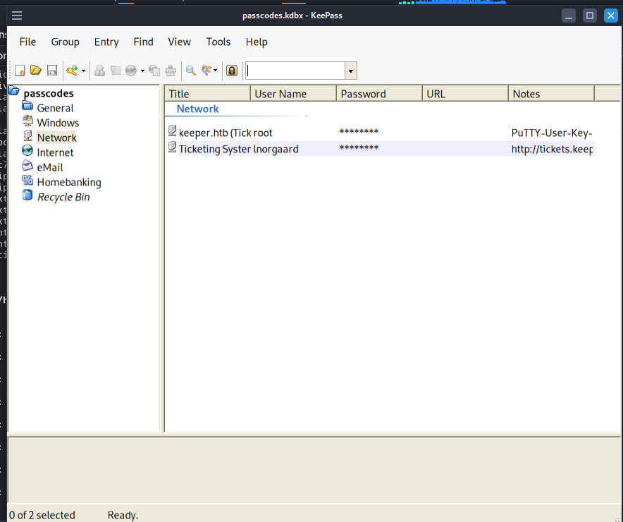
Task: Click the Copy User Name toolbar icon
Action: [100, 71]
